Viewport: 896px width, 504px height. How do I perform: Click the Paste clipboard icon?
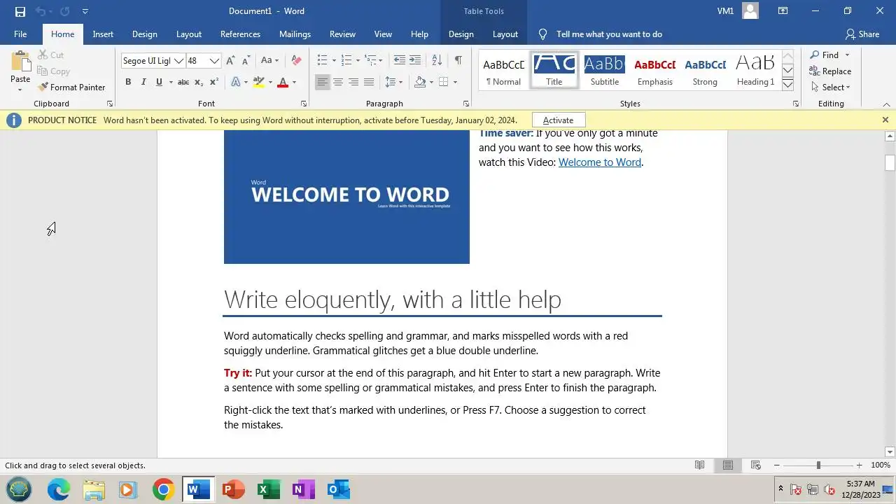(20, 62)
